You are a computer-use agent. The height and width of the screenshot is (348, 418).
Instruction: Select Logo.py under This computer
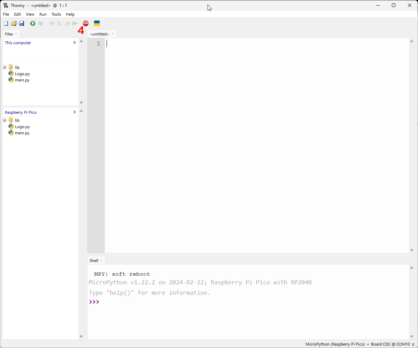pos(22,73)
